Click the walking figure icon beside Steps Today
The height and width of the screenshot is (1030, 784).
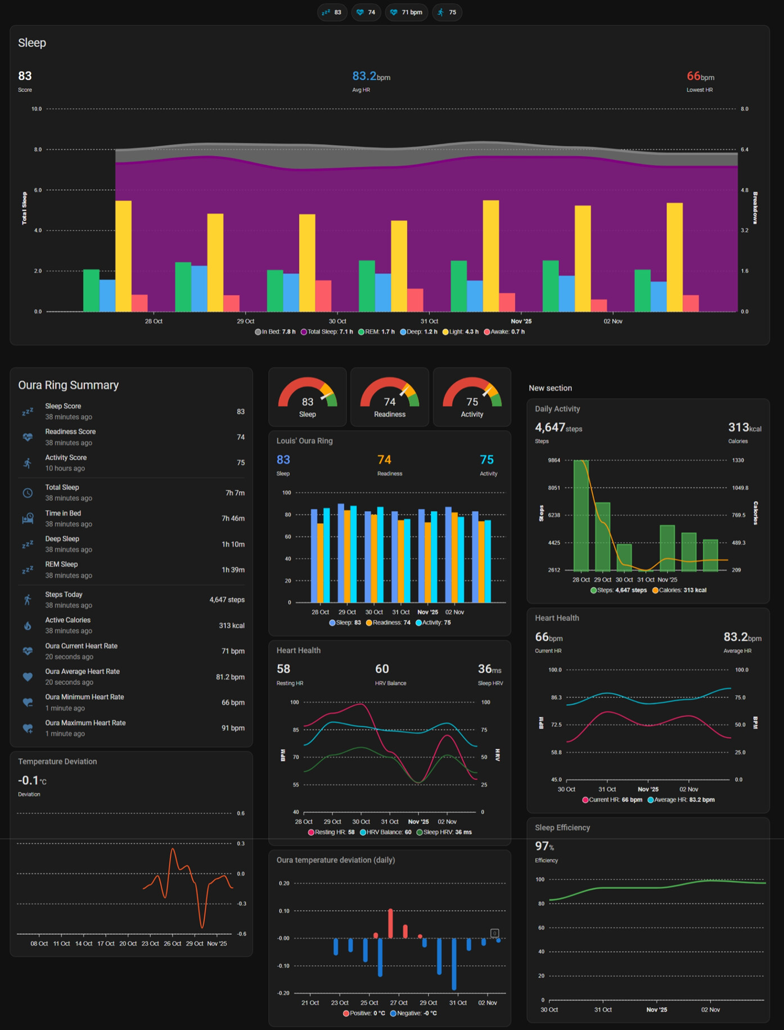coord(28,600)
